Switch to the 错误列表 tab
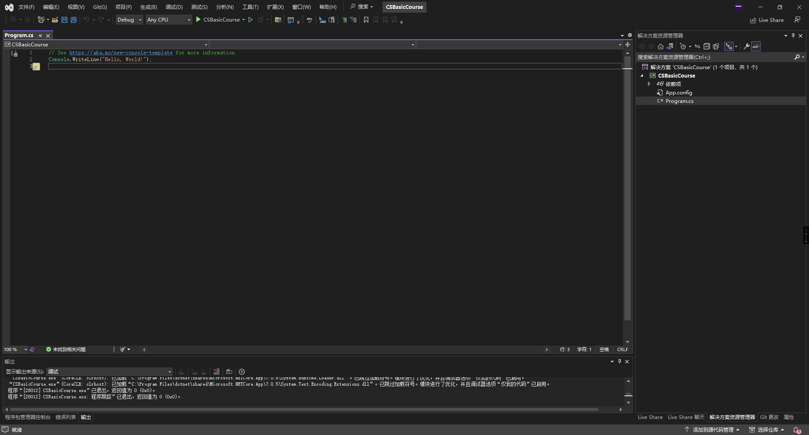This screenshot has height=435, width=809. click(66, 417)
